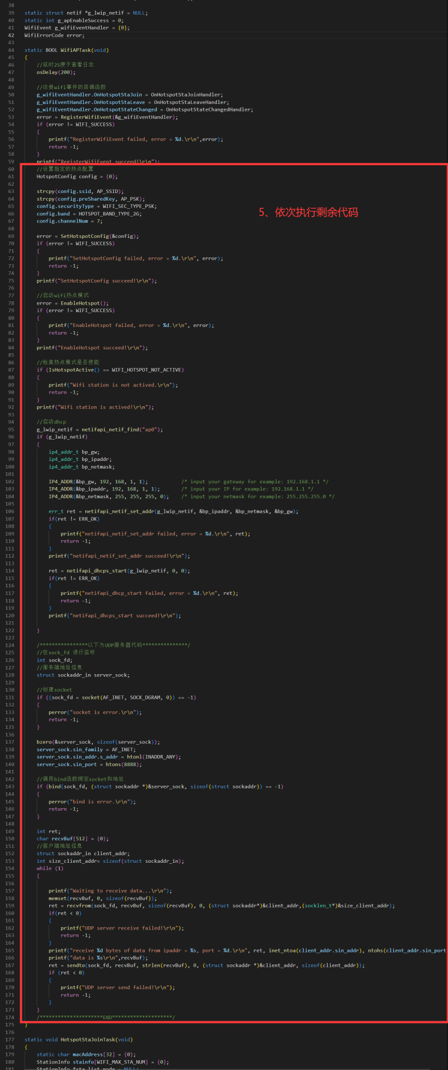This screenshot has width=448, height=1070.
Task: Click the while (1) loop statement
Action: (x=50, y=868)
